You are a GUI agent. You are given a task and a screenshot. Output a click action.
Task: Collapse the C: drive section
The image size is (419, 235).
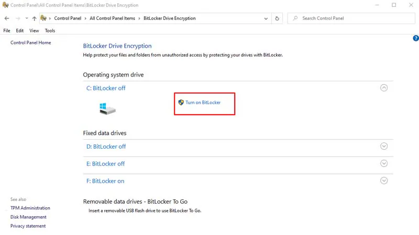pyautogui.click(x=384, y=88)
